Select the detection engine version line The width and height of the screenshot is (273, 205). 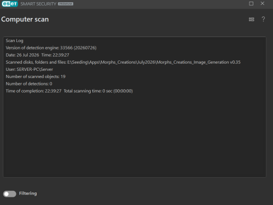(51, 48)
